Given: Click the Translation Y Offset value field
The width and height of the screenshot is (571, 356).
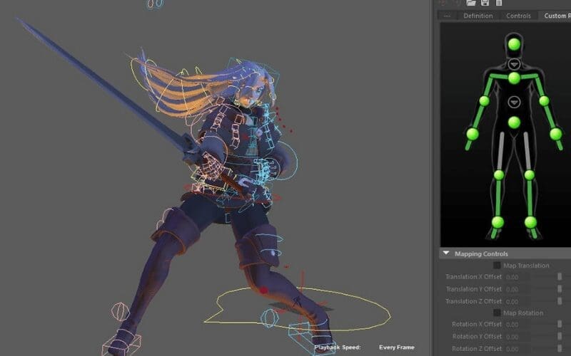Looking at the screenshot, I should pyautogui.click(x=517, y=290).
